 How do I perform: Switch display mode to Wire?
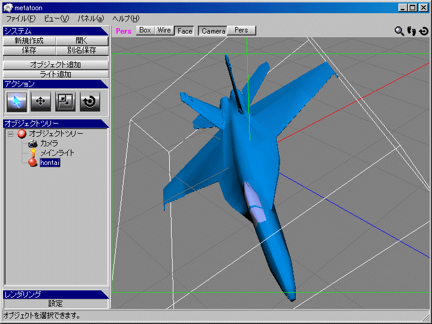164,31
